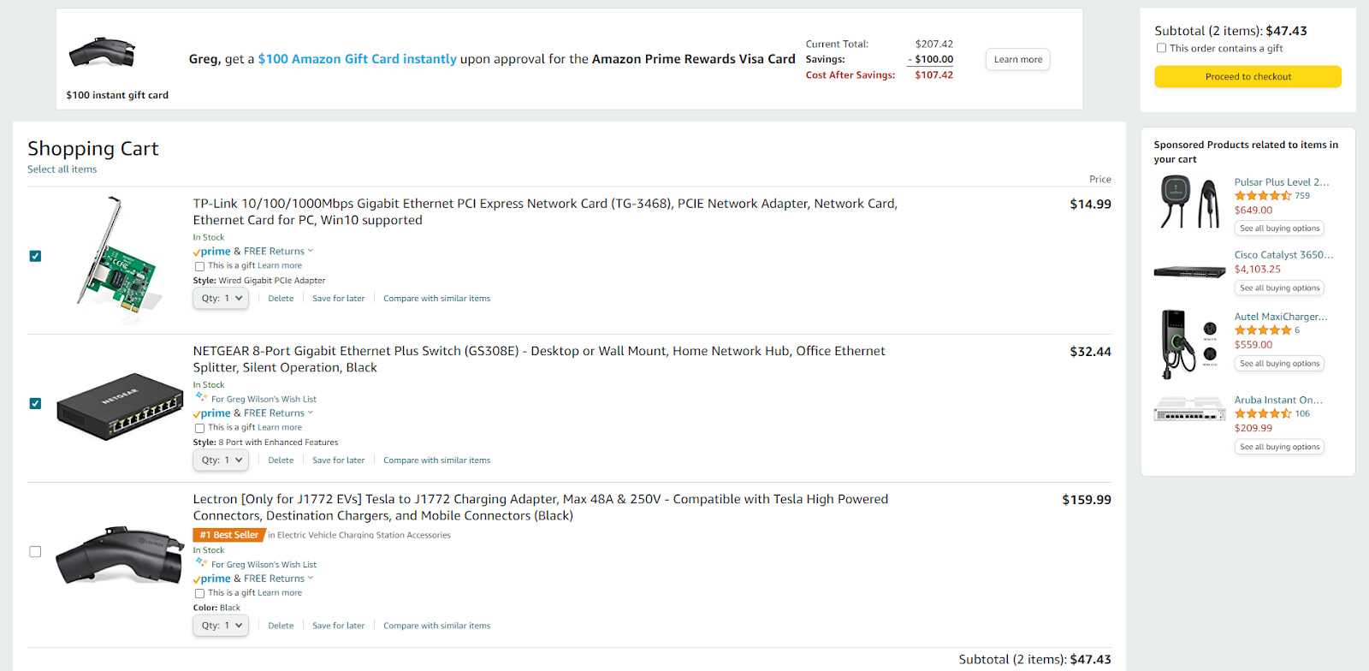The height and width of the screenshot is (671, 1369).
Task: Open TP-Link Gigabit Ethernet card title link
Action: (545, 211)
